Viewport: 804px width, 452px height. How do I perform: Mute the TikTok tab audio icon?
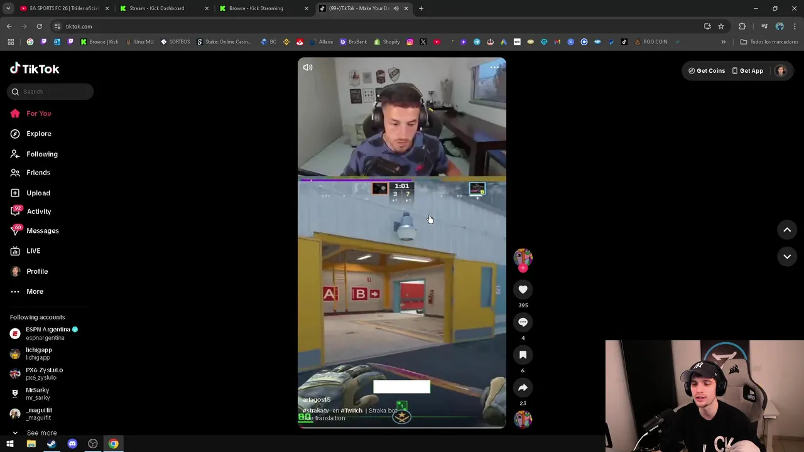[x=396, y=8]
